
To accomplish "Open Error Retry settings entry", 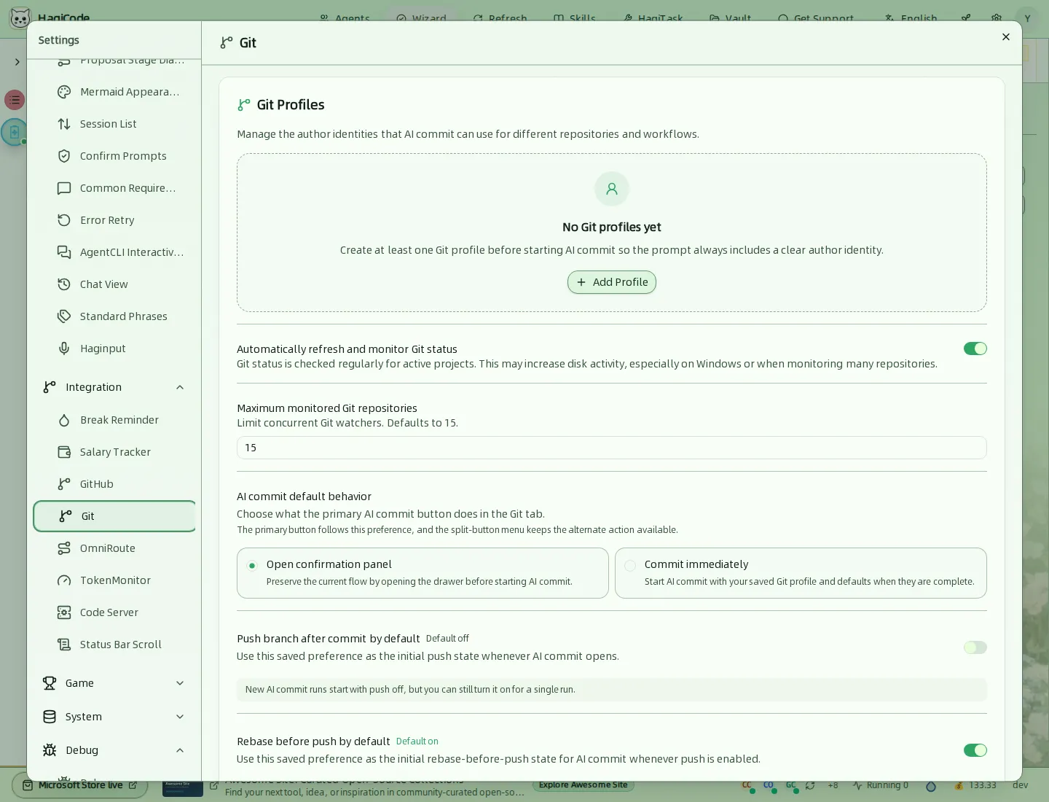I will click(x=115, y=220).
